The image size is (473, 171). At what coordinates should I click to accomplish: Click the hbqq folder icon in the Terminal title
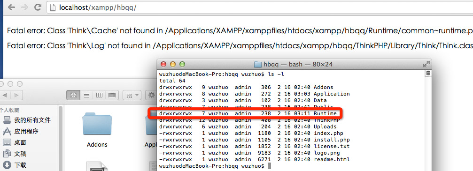[x=257, y=64]
